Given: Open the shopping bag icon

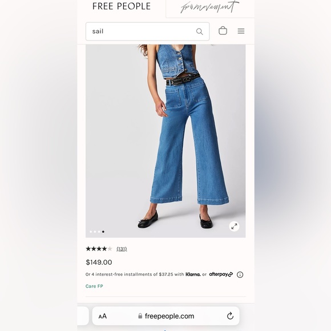Looking at the screenshot, I should click(x=223, y=31).
